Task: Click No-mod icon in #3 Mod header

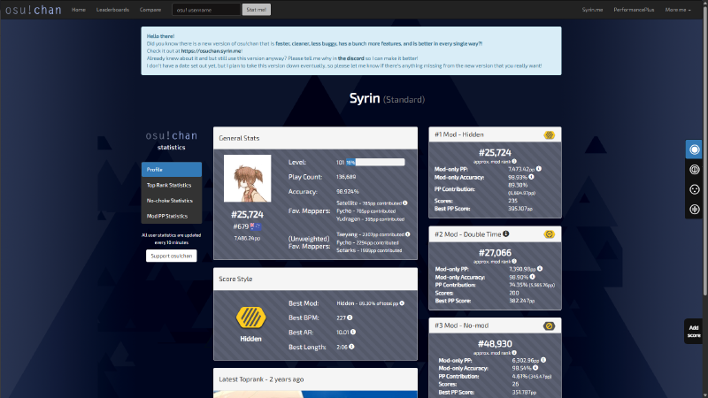Action: point(549,325)
